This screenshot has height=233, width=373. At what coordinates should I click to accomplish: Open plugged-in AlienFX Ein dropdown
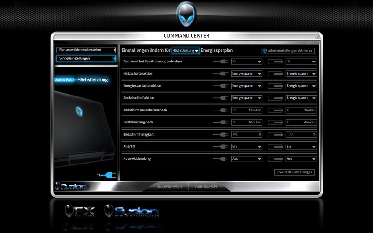(247, 147)
